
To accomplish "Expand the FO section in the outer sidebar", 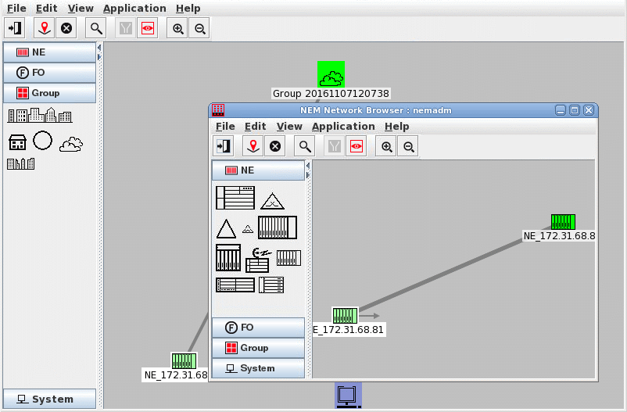I will pyautogui.click(x=49, y=73).
